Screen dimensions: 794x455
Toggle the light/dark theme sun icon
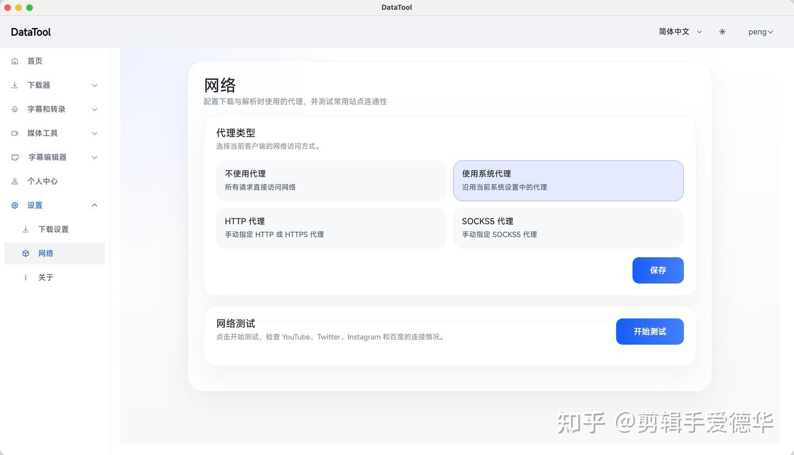click(x=722, y=32)
